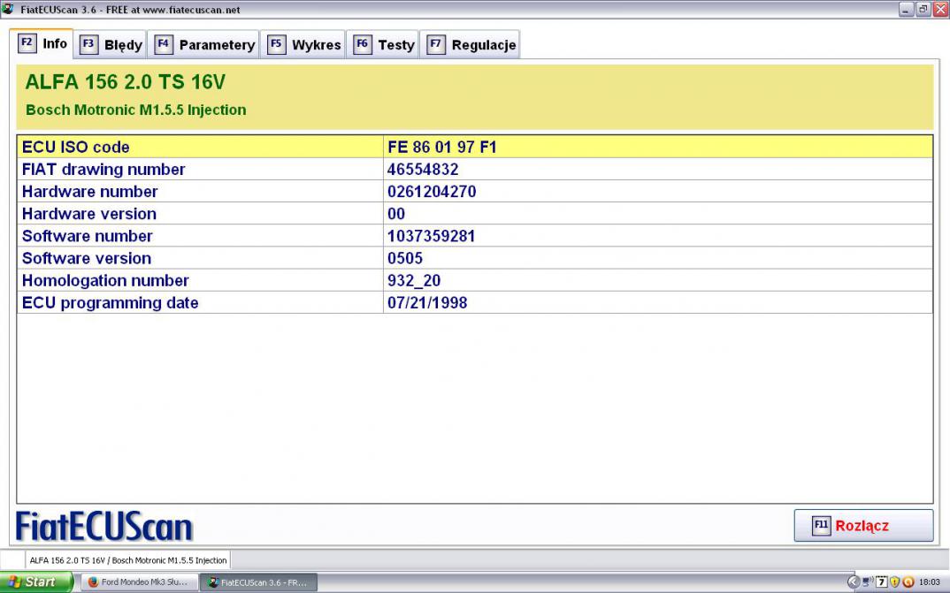Image resolution: width=950 pixels, height=593 pixels.
Task: Open the Testy tab
Action: [383, 44]
